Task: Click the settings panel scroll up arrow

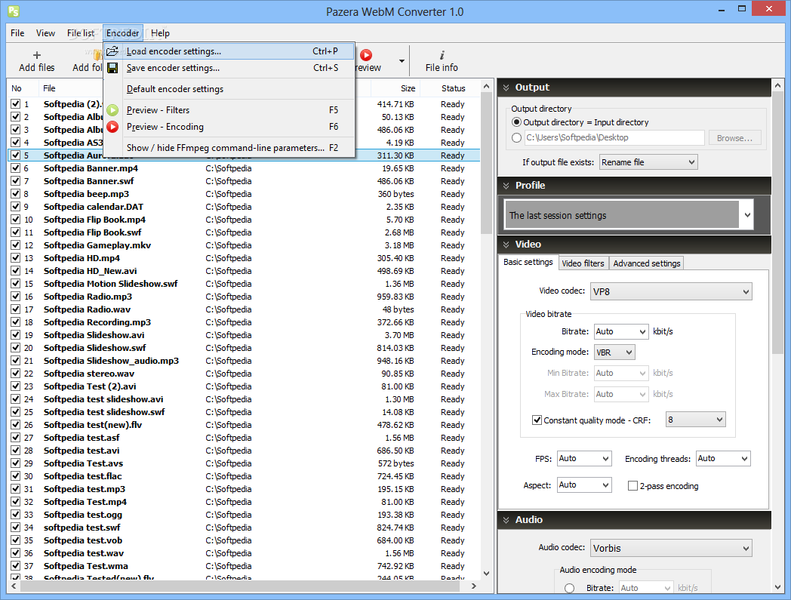Action: pyautogui.click(x=777, y=86)
